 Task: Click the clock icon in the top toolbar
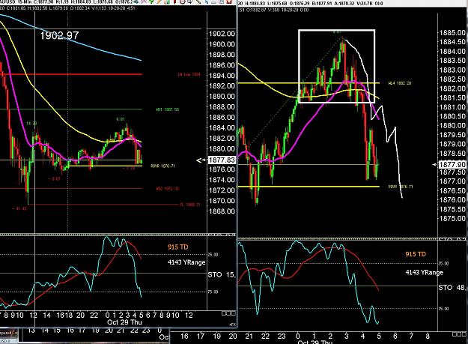(182, 1)
